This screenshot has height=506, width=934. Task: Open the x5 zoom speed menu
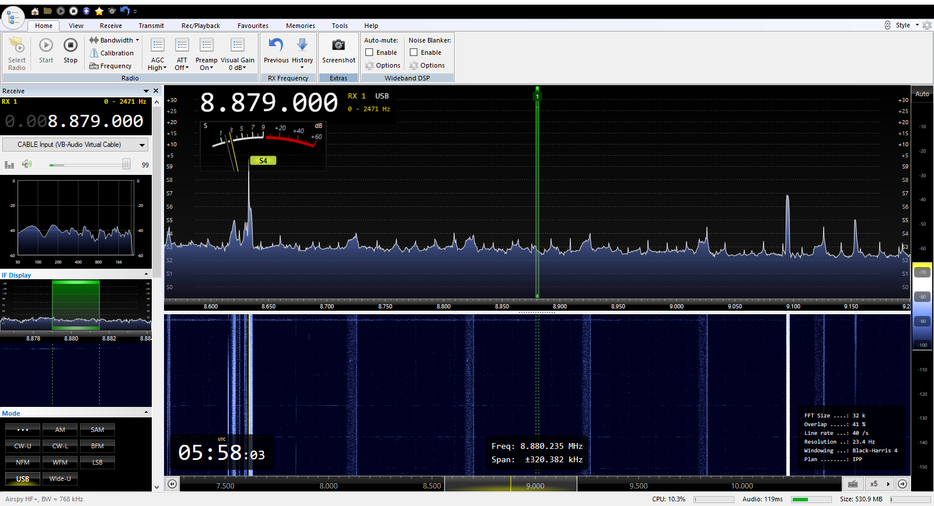pos(880,484)
